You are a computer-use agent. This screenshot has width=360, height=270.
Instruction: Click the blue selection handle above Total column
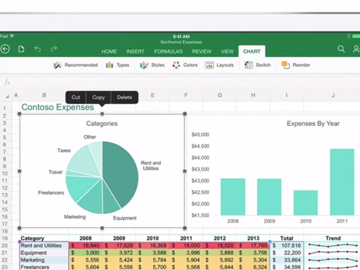[270, 242]
